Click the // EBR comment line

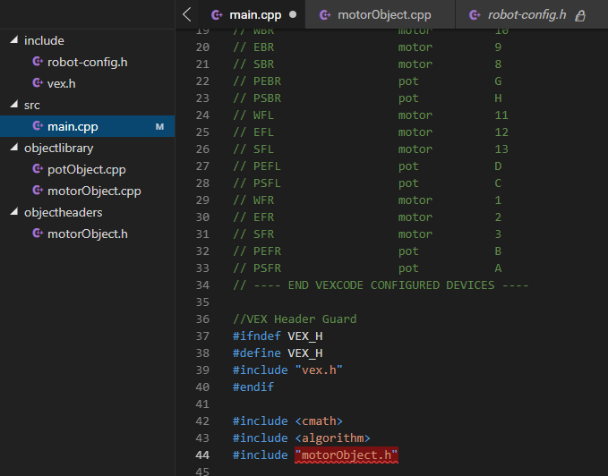click(x=367, y=47)
